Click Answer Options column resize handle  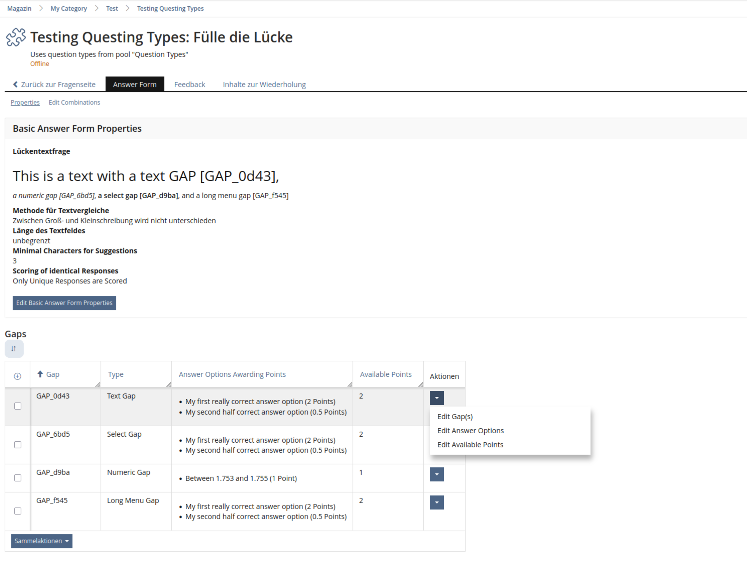coord(349,385)
